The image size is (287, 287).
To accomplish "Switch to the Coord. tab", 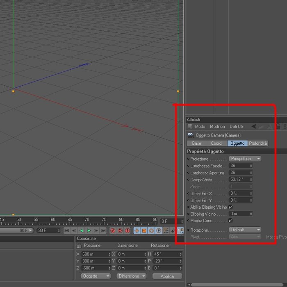I will [217, 143].
